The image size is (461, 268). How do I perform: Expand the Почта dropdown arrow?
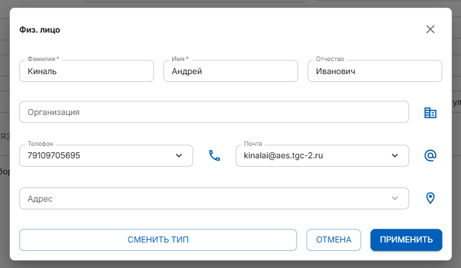[x=395, y=156]
